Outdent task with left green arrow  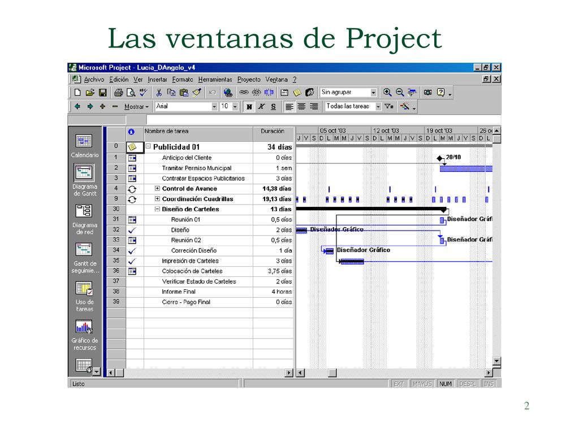click(77, 107)
